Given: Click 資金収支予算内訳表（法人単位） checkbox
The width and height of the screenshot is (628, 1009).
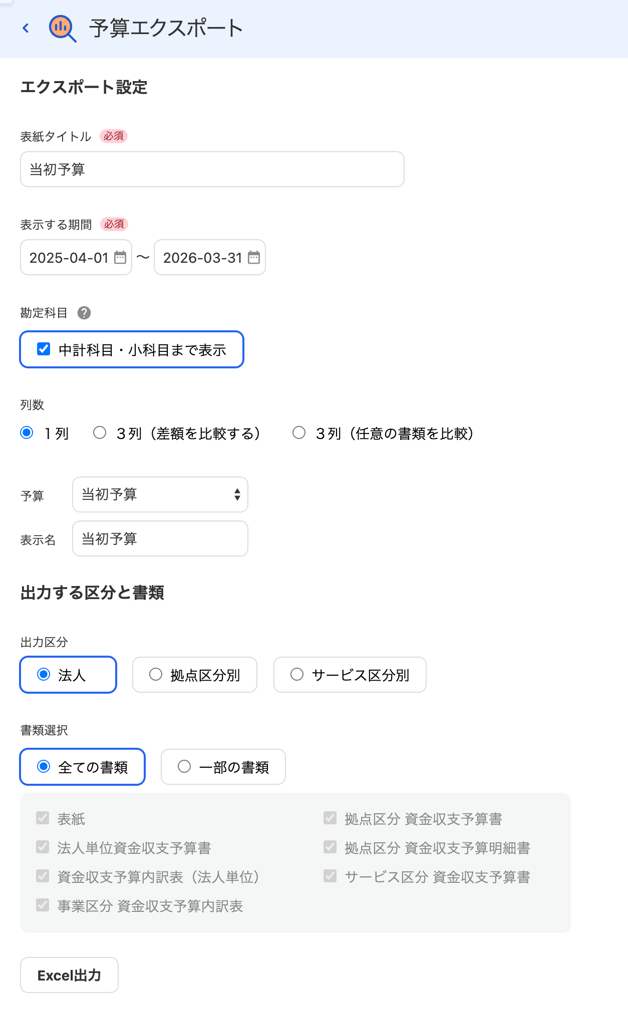Looking at the screenshot, I should pyautogui.click(x=43, y=876).
